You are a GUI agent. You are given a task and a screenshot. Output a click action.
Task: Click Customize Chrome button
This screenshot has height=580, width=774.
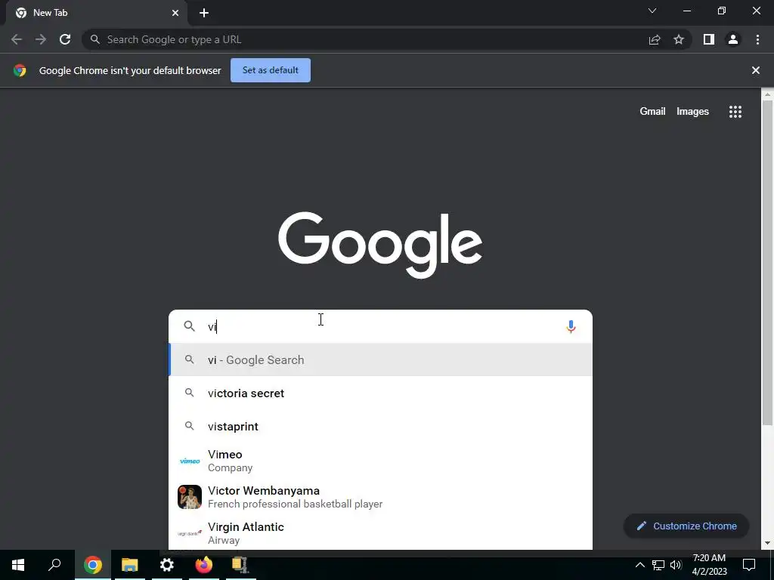(686, 526)
